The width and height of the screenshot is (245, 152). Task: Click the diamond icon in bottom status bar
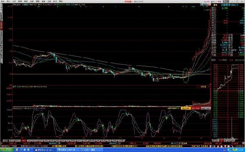tap(225, 146)
